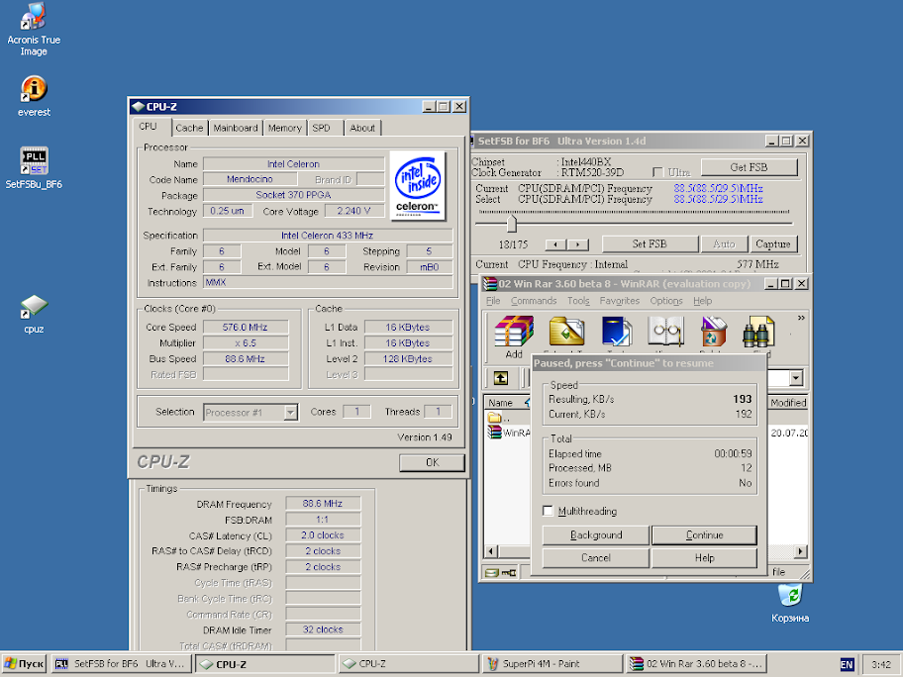Open the cpuz desktop shortcut
Screen dimensions: 903x677
coord(34,314)
